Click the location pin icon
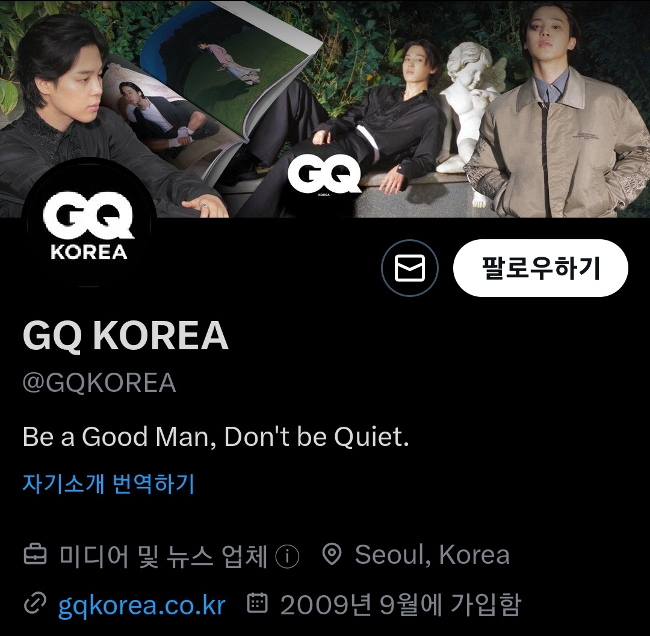The width and height of the screenshot is (650, 636). 332,554
